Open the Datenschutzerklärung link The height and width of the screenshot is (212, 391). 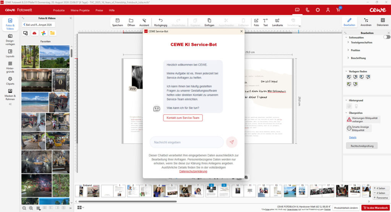pos(193,172)
